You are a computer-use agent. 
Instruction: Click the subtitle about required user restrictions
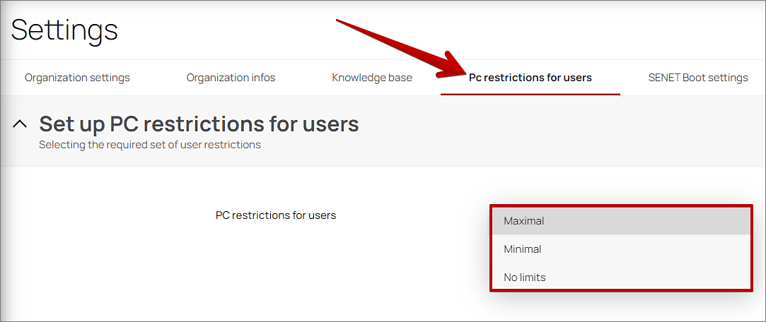[150, 145]
